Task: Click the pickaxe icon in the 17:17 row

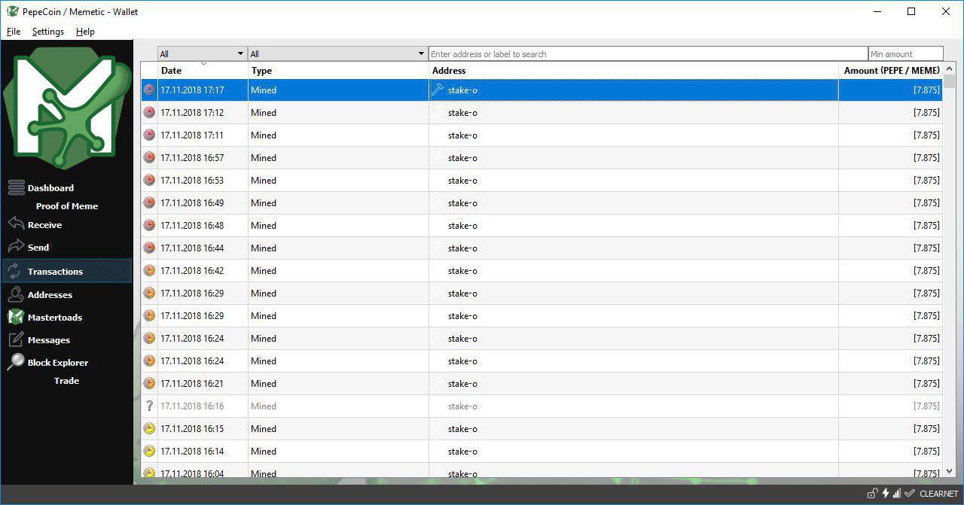Action: pyautogui.click(x=437, y=90)
